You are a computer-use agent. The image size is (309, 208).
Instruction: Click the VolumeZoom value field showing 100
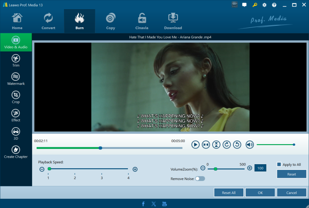pyautogui.click(x=260, y=168)
